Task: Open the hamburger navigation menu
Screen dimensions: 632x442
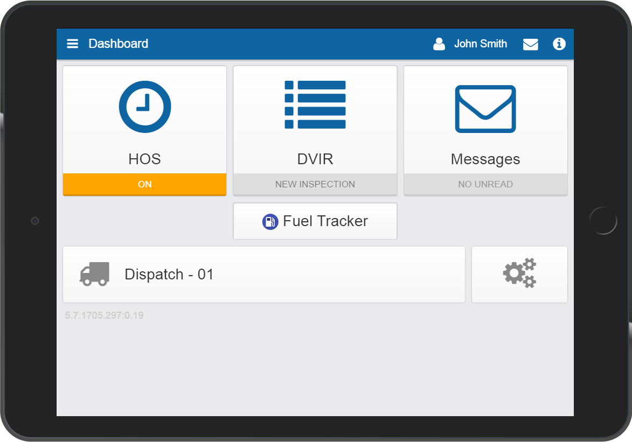Action: (72, 44)
